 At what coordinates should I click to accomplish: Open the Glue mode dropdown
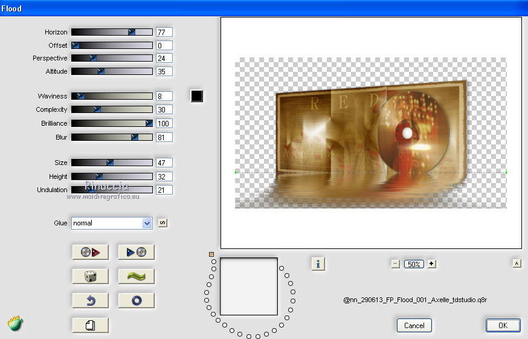coord(112,223)
